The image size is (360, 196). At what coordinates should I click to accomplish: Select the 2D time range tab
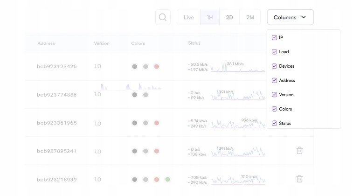pos(229,17)
